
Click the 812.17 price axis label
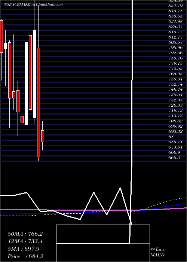click(175, 37)
